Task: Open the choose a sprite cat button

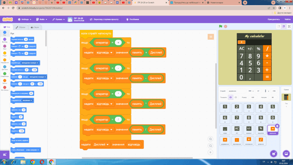Action: pos(274,154)
